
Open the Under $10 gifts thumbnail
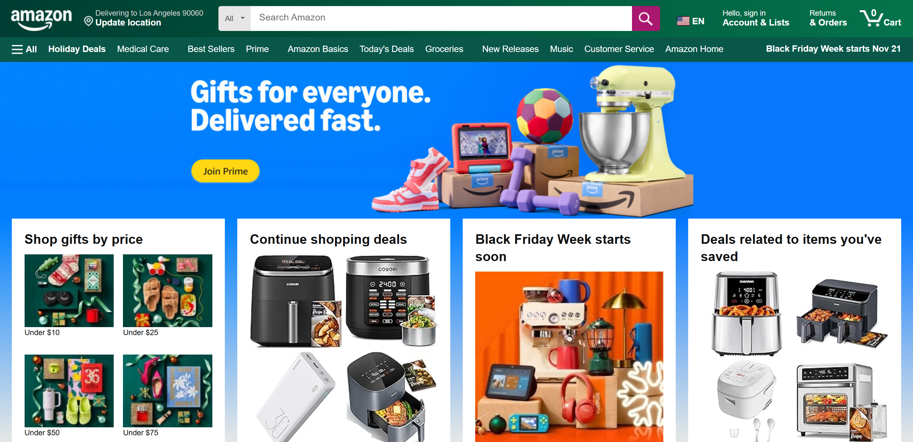tap(69, 290)
